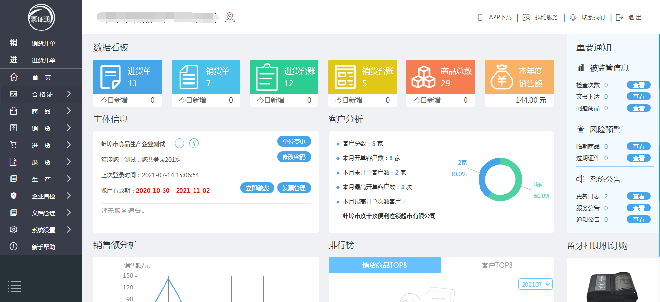
Task: Click the APP下载 link
Action: pyautogui.click(x=500, y=17)
